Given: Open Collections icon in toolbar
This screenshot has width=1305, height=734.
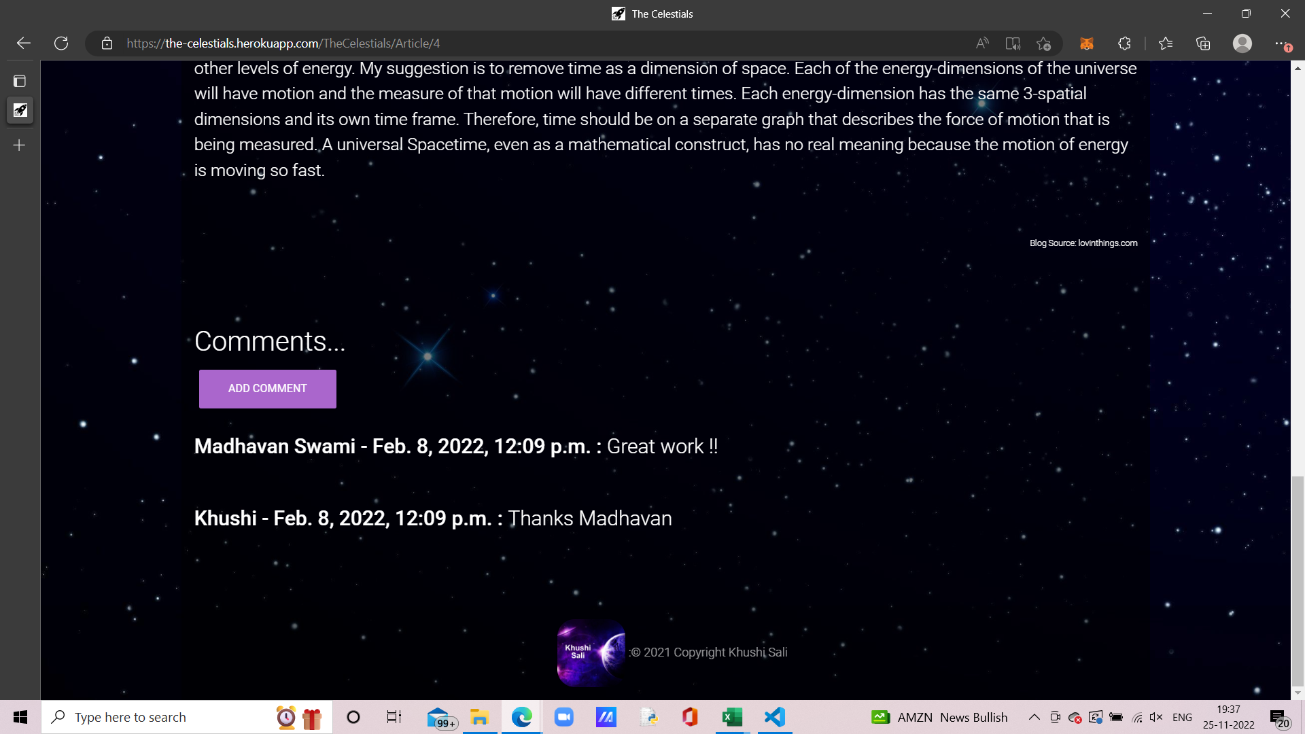Looking at the screenshot, I should [1203, 43].
